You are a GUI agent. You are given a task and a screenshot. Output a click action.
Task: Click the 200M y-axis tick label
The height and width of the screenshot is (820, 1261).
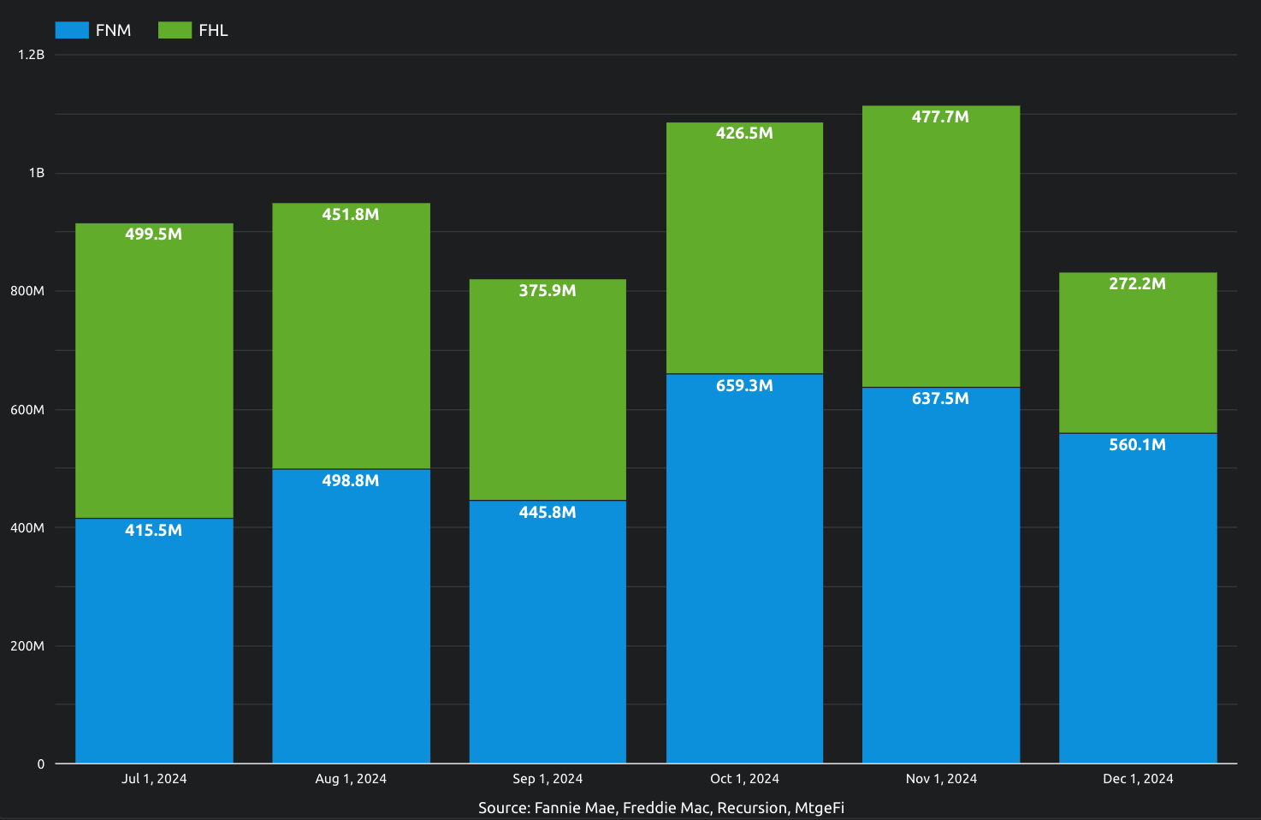[x=27, y=646]
